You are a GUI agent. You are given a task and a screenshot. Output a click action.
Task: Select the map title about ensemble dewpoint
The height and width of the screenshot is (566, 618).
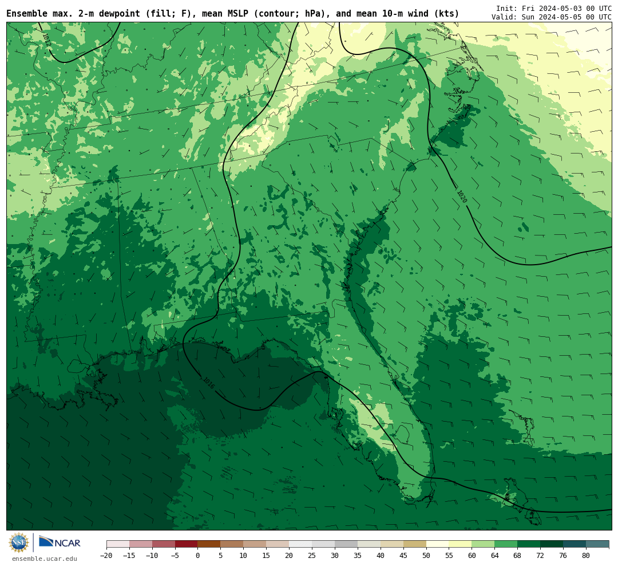tap(232, 14)
